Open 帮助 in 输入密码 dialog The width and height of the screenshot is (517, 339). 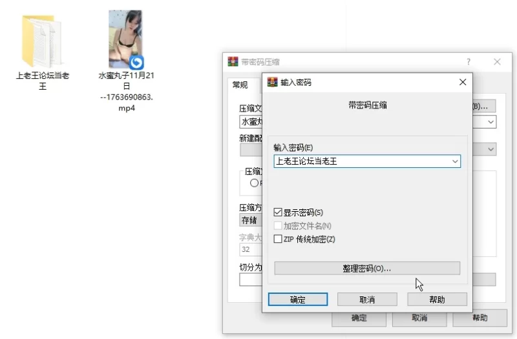click(437, 300)
